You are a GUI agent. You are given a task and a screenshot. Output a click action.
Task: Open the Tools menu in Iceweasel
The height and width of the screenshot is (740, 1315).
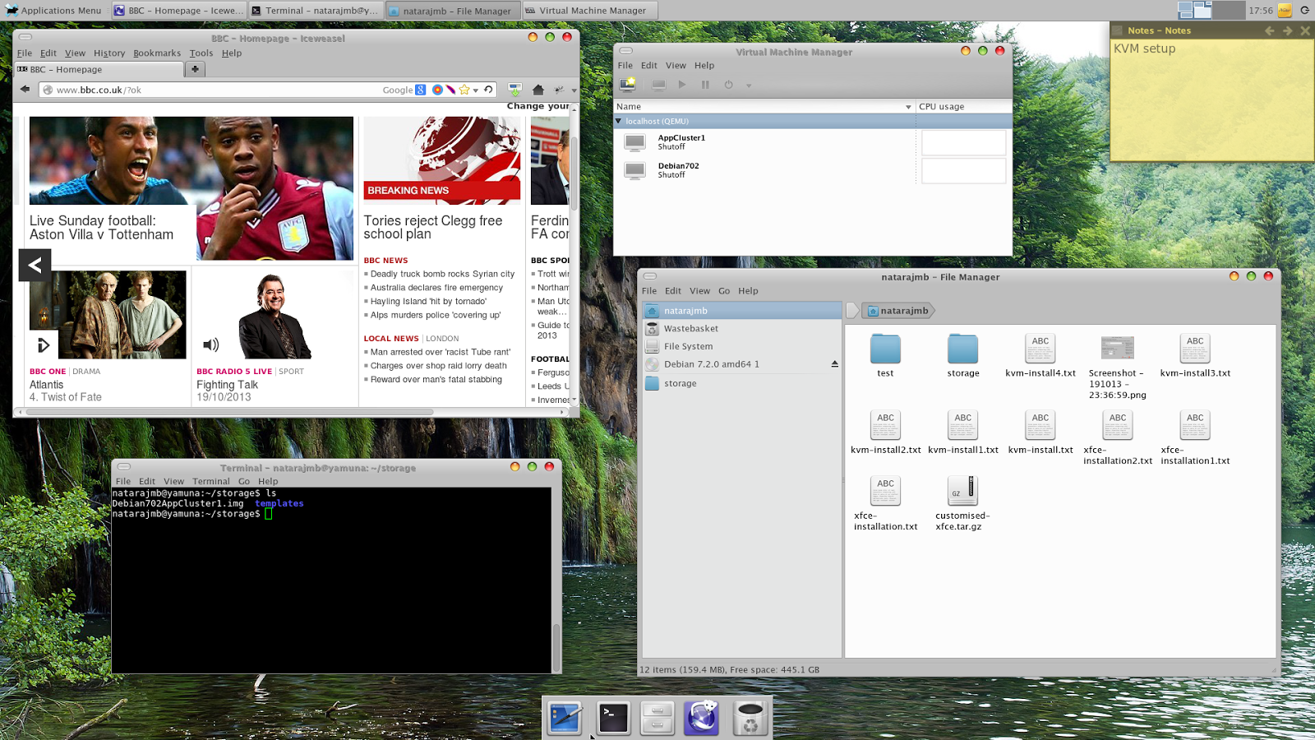pyautogui.click(x=201, y=53)
